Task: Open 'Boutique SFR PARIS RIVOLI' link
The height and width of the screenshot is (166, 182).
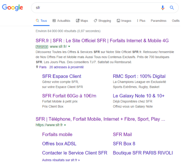Action: point(143,153)
